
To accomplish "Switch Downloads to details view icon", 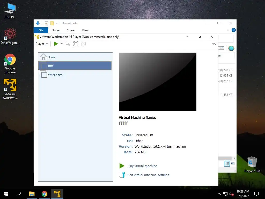I will 227,164.
